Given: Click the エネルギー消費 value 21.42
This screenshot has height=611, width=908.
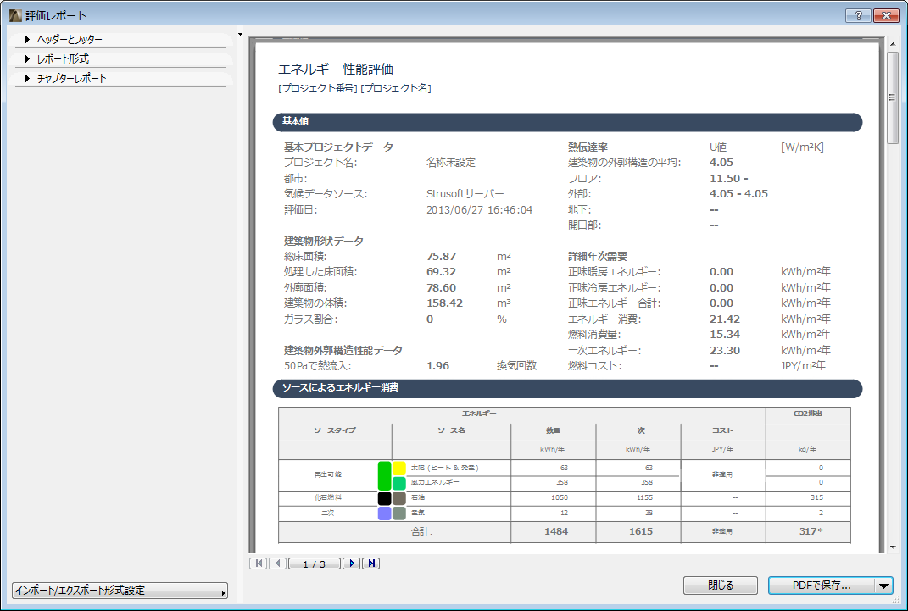Looking at the screenshot, I should tap(725, 319).
